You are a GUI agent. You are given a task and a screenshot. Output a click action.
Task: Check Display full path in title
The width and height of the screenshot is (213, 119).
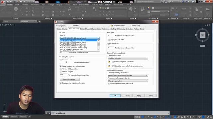109,40
